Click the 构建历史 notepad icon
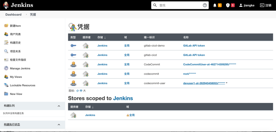Screen dimensions: 276x132 click(6, 42)
